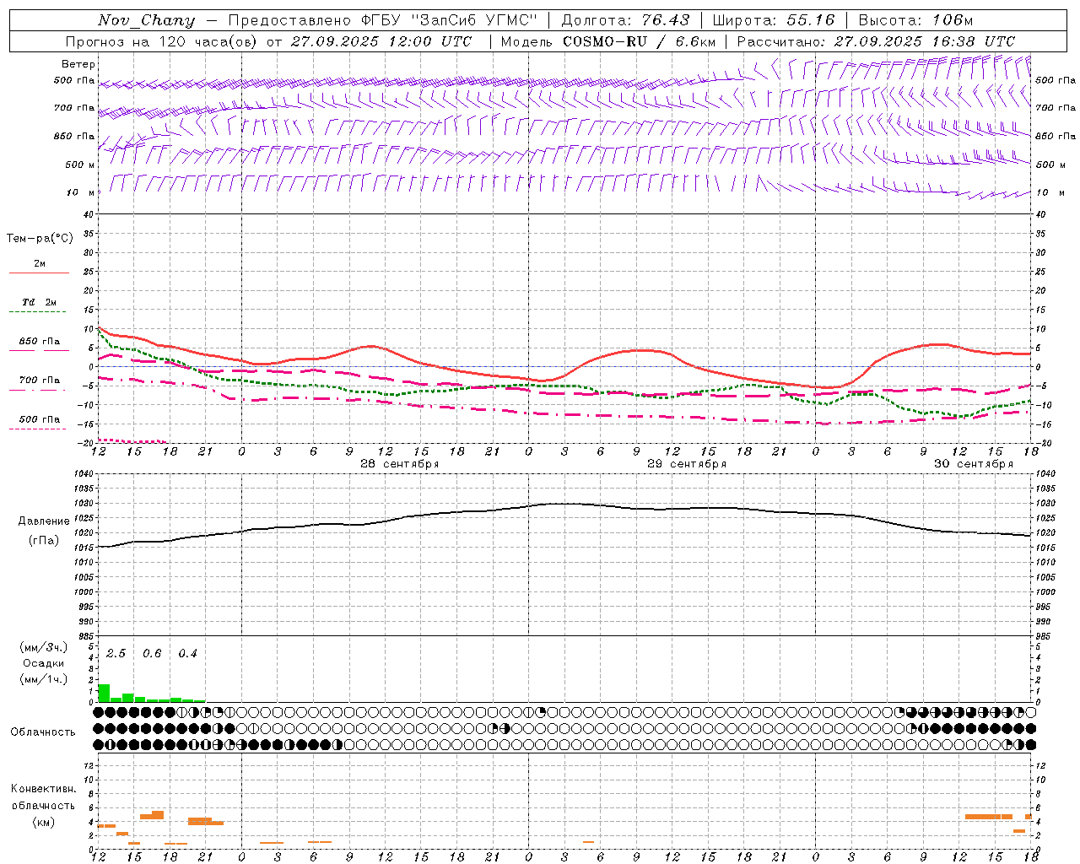Click the Nov_Chany station title
The height and width of the screenshot is (864, 1080).
pos(146,20)
